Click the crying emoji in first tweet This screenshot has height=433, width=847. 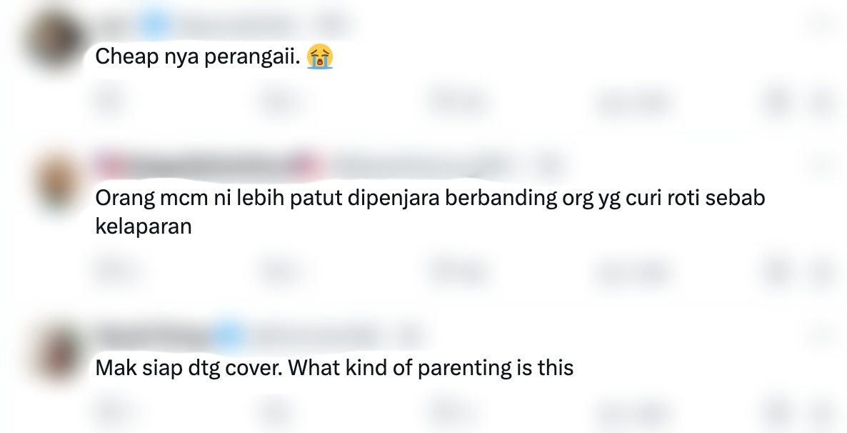coord(320,56)
